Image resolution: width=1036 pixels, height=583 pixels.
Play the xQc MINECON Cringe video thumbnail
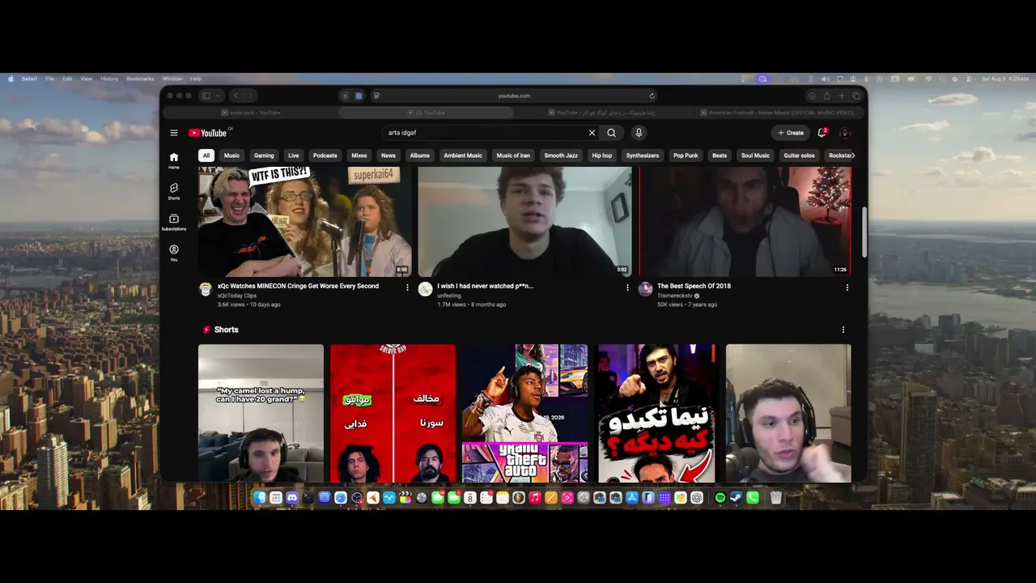point(305,222)
